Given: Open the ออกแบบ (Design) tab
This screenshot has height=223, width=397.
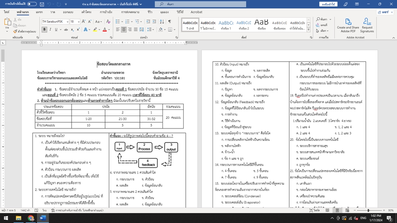Looking at the screenshot, I should (68, 12).
